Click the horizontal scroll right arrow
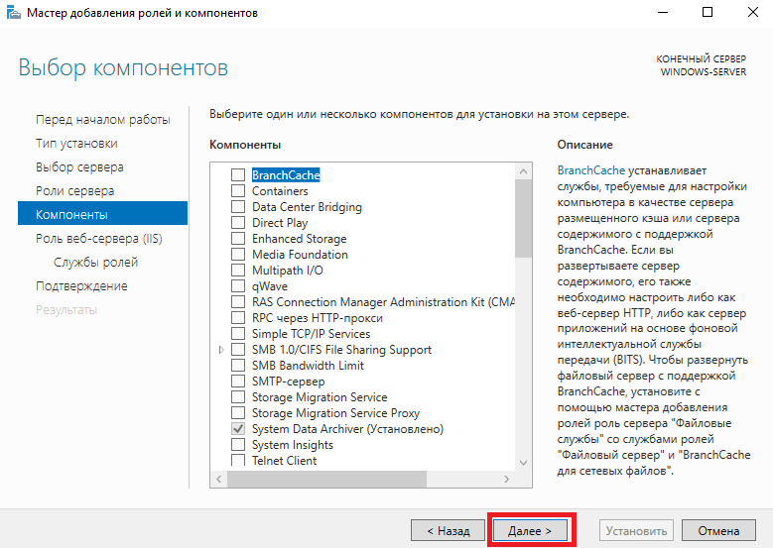Screen dimensions: 773x548 tap(506, 479)
